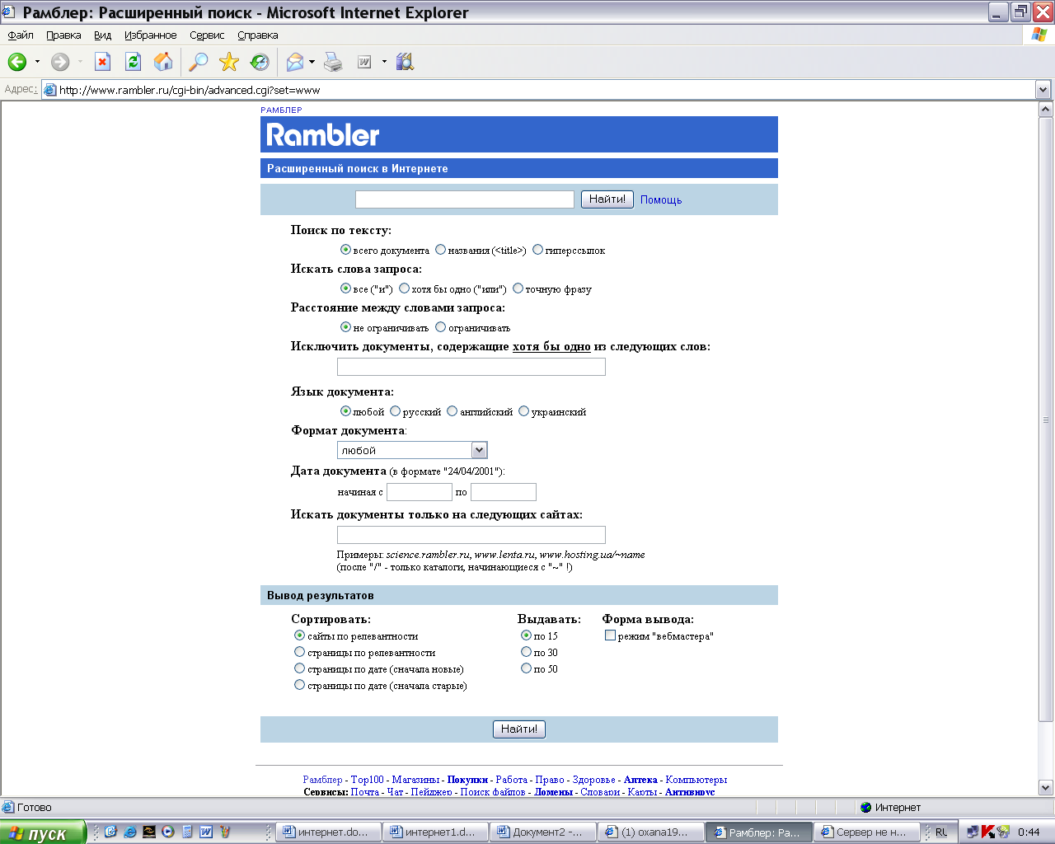Click page icon beside URL in address bar
Image resolution: width=1055 pixels, height=844 pixels.
pyautogui.click(x=50, y=90)
